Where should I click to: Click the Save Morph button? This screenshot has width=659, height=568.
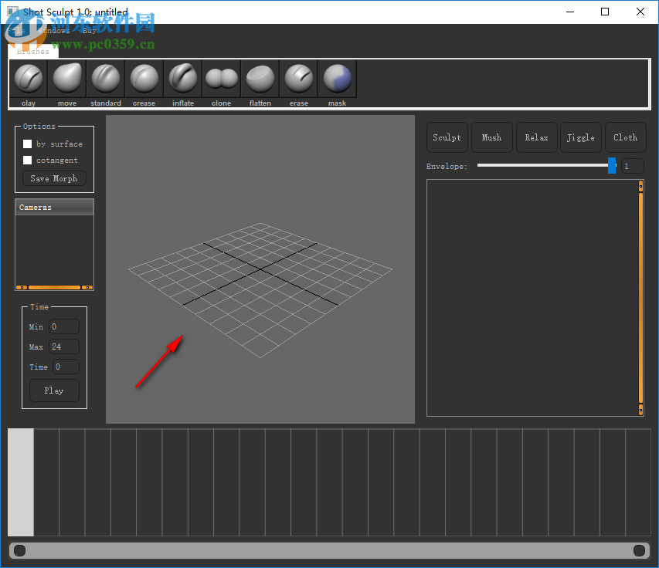[x=54, y=179]
